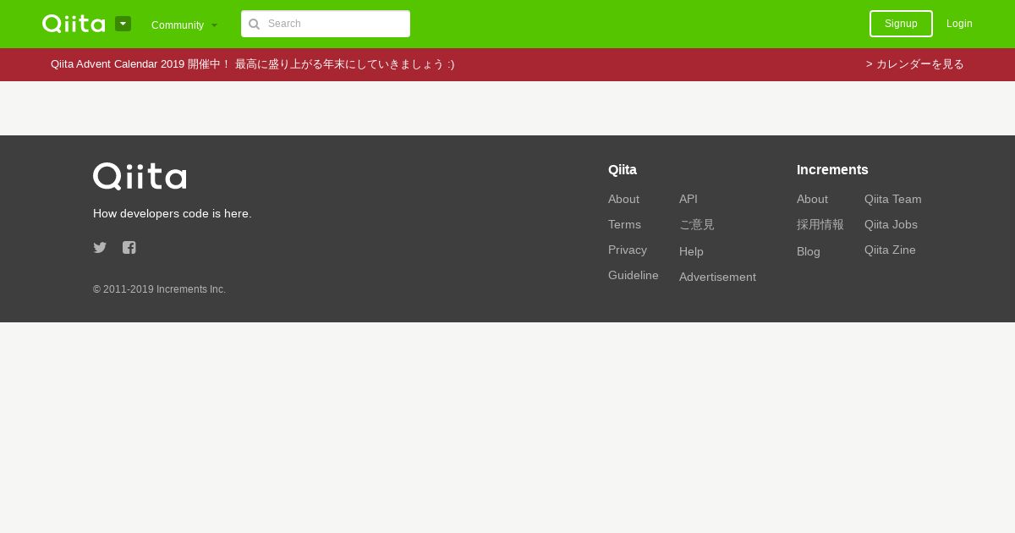The image size is (1015, 533).
Task: Click カレンダーを見る link
Action: (915, 64)
